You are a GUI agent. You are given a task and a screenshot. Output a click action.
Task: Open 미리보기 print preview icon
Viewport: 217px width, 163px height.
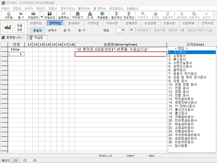coord(78,15)
